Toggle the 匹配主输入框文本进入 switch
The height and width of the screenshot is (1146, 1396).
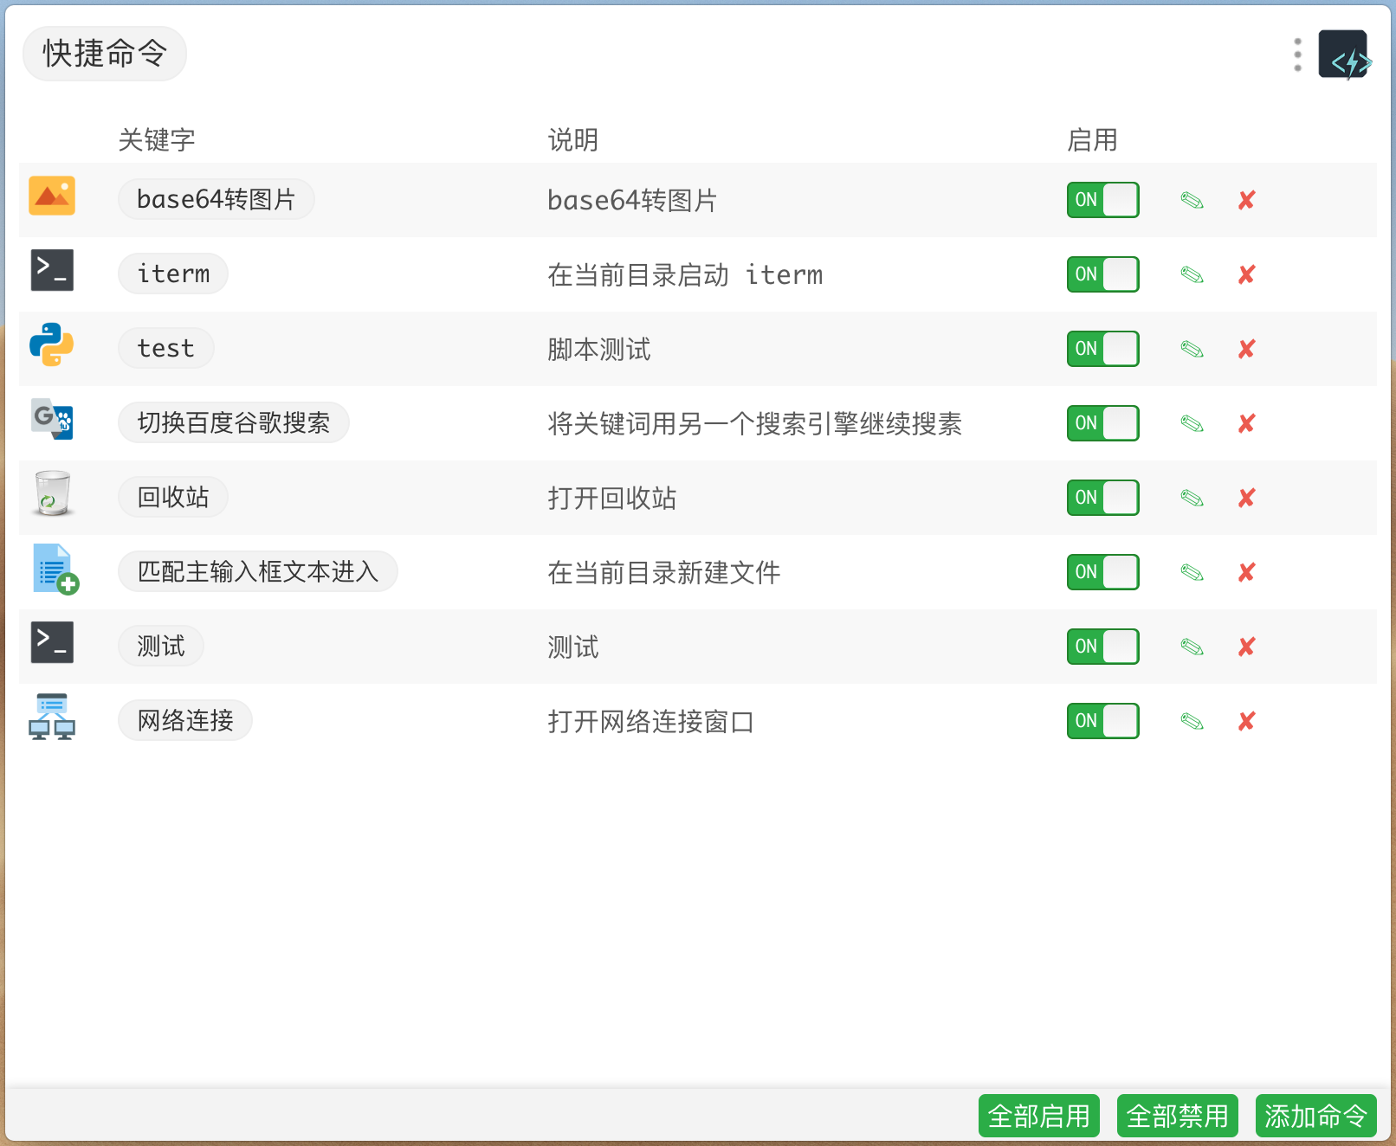(x=1103, y=572)
